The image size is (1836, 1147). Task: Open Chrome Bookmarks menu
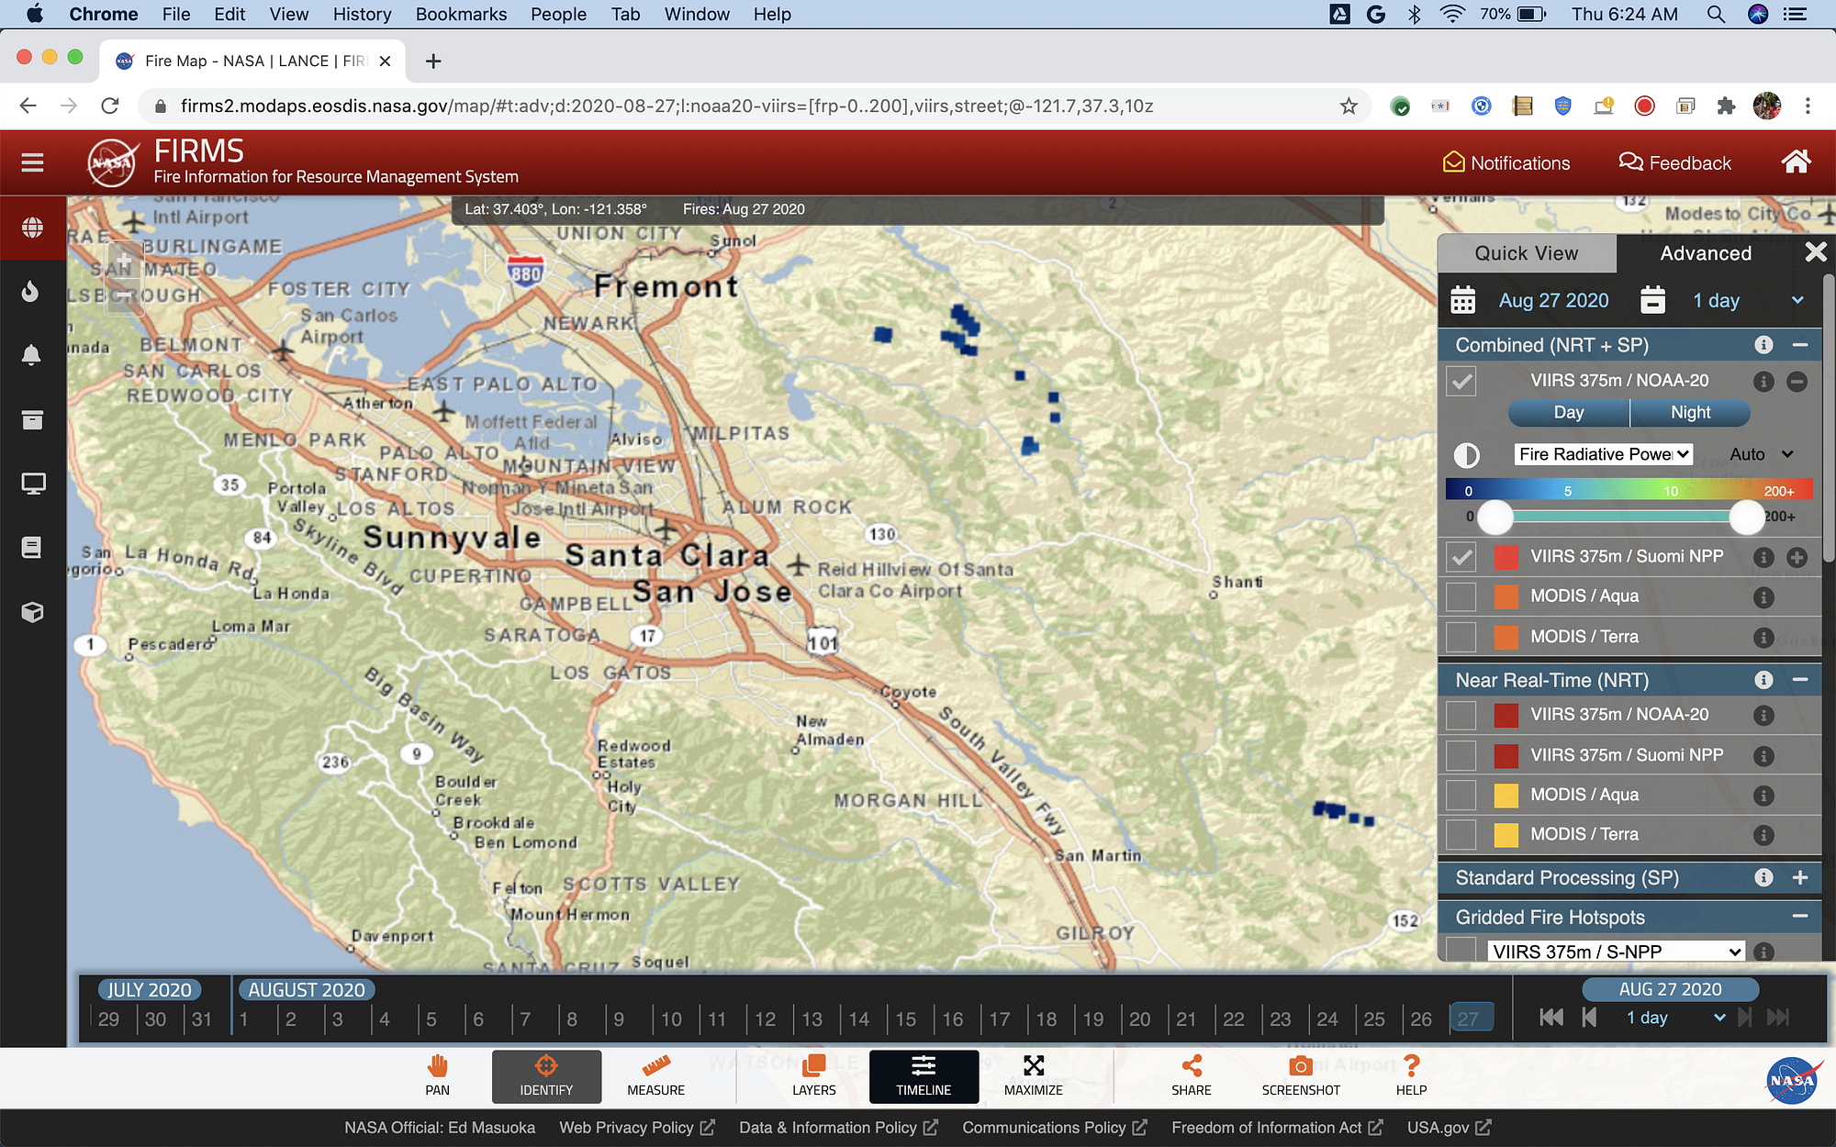tap(461, 14)
